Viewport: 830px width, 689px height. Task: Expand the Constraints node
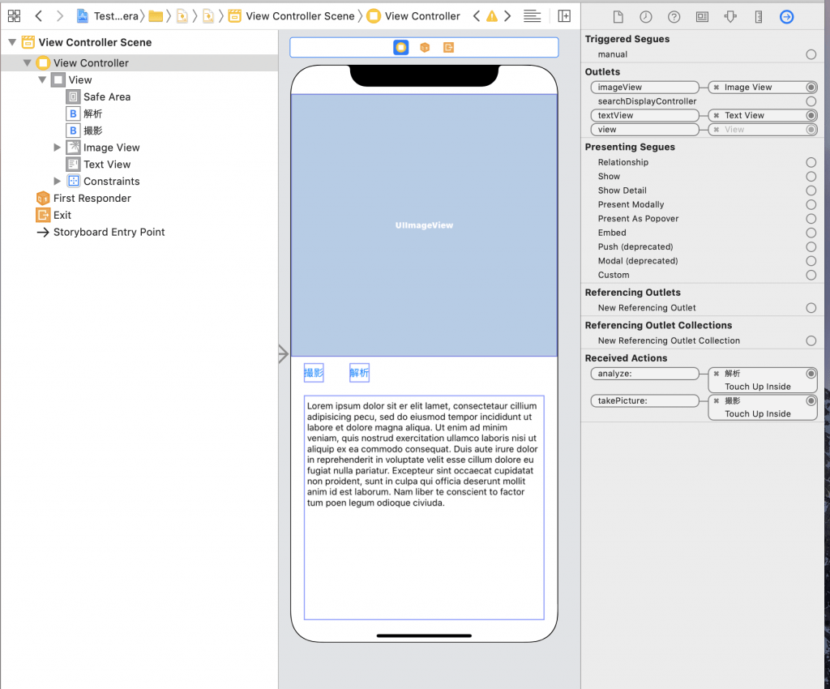58,181
